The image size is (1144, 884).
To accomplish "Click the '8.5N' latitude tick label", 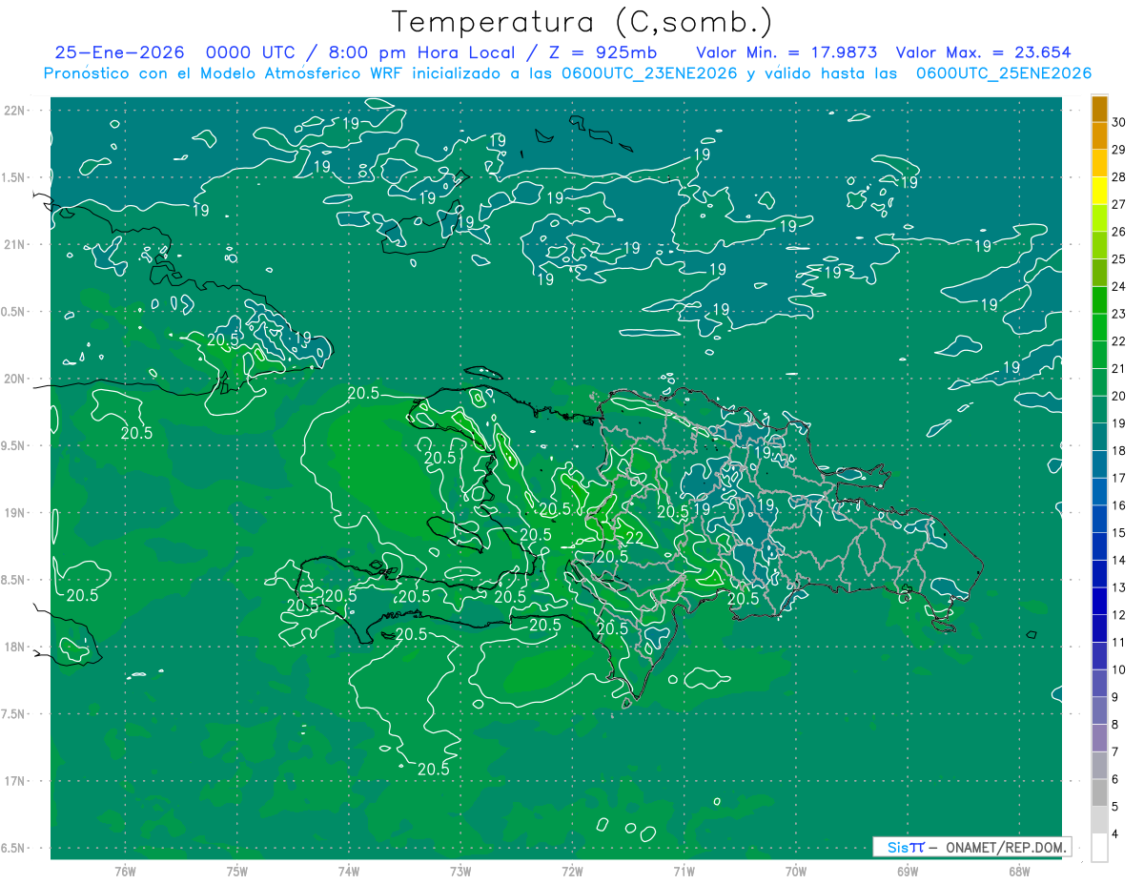I will tap(12, 580).
